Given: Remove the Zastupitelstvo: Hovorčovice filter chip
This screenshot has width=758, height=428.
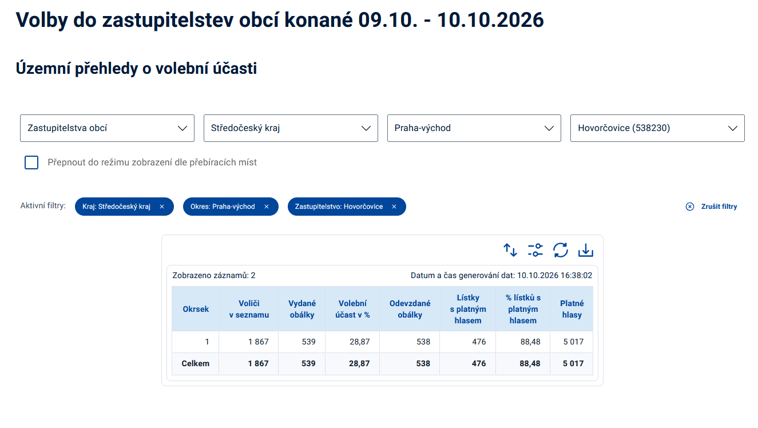Looking at the screenshot, I should 394,207.
